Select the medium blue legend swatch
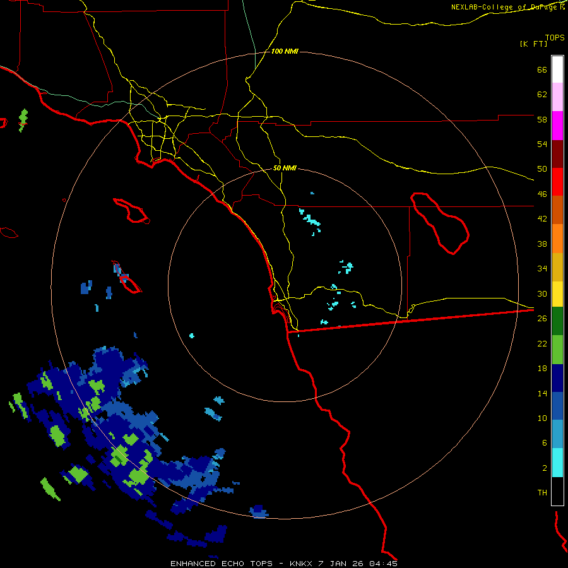The width and height of the screenshot is (568, 568). (557, 406)
